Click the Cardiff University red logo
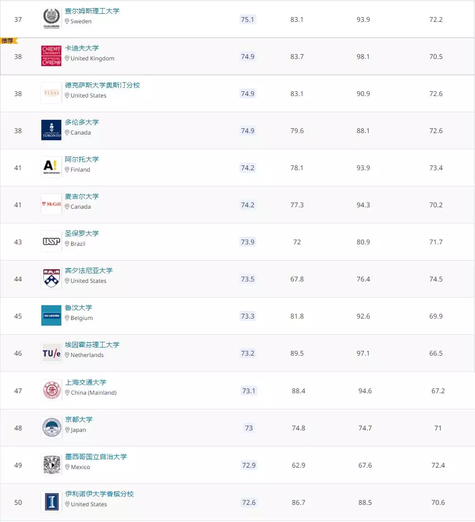This screenshot has height=522, width=475. click(51, 56)
